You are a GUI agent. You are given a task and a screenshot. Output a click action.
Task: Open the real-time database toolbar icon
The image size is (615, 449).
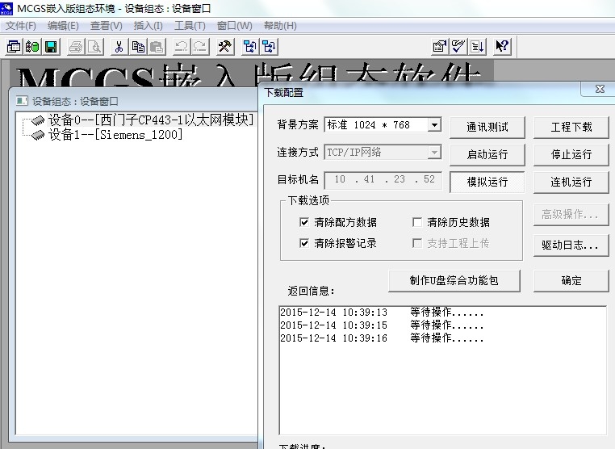click(x=32, y=47)
